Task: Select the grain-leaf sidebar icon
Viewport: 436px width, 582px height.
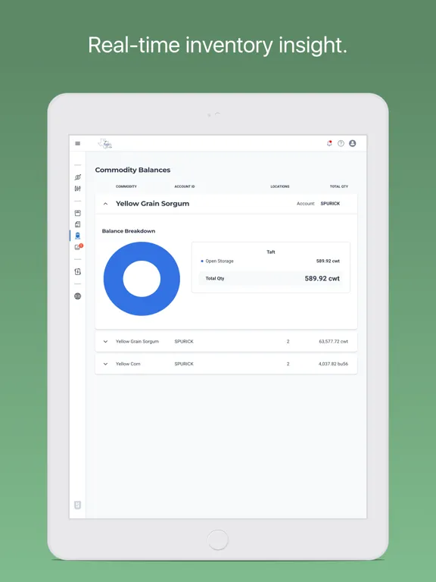Action: pos(77,177)
